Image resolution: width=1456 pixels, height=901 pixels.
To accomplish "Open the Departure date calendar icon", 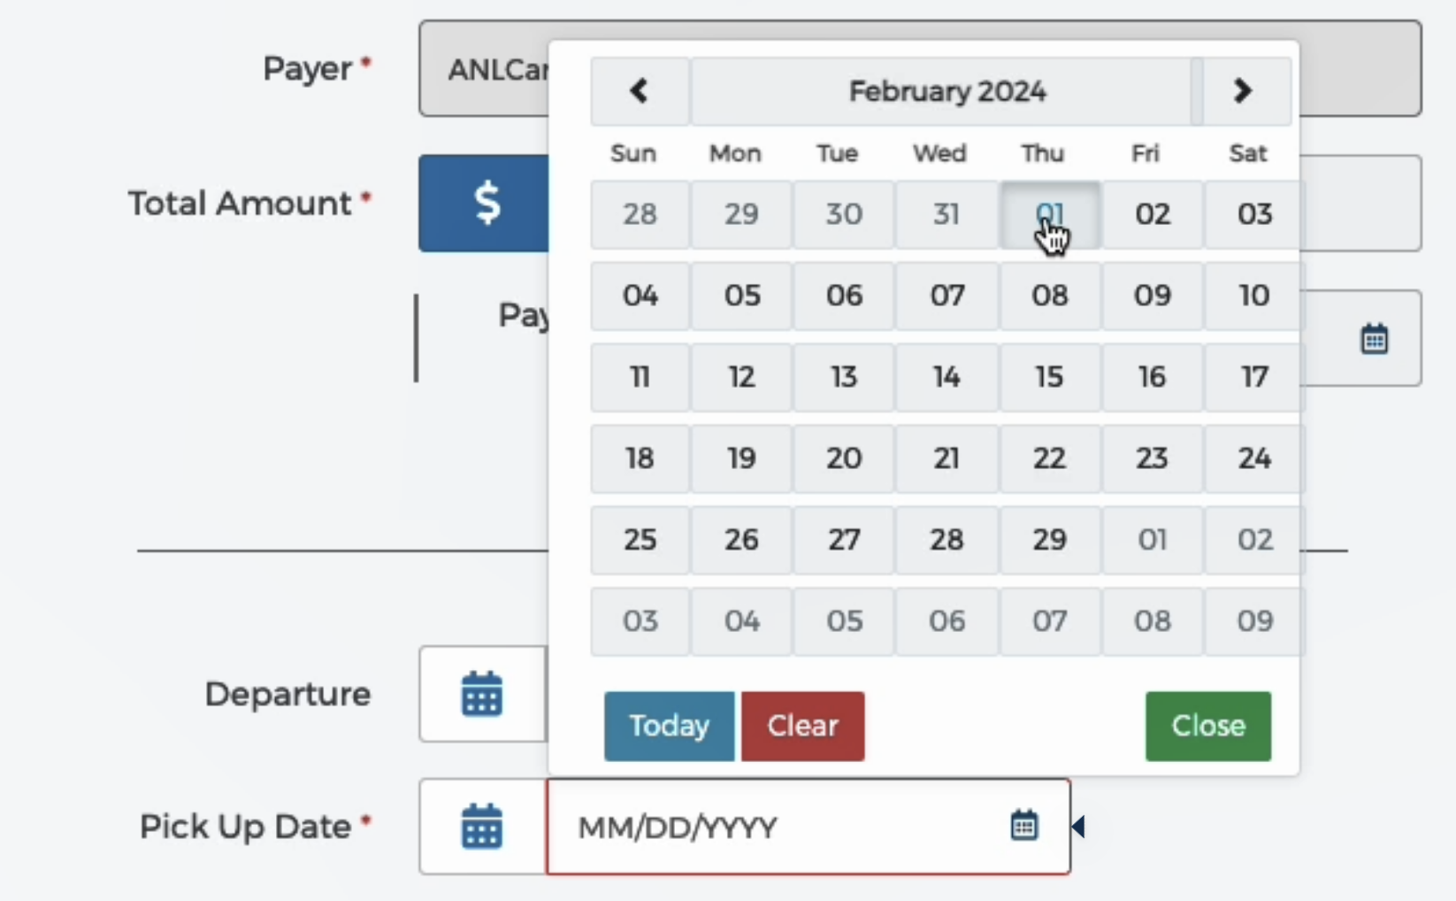I will (x=482, y=694).
